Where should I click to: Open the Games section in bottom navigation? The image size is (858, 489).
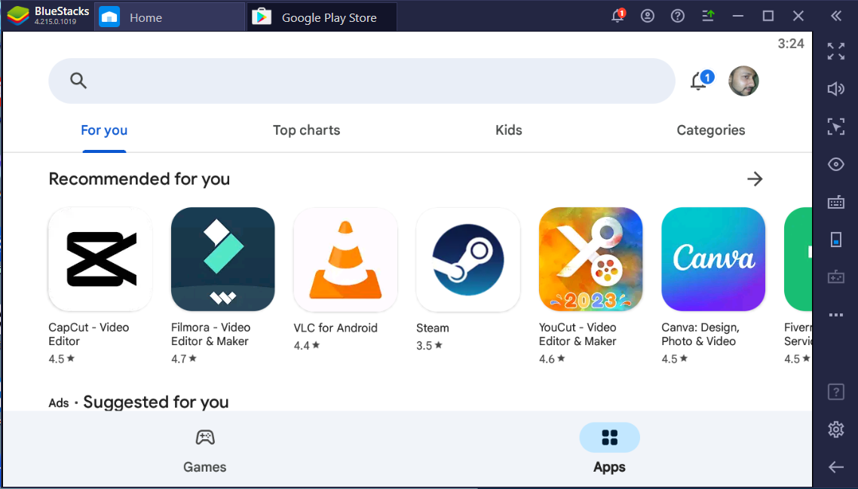204,451
